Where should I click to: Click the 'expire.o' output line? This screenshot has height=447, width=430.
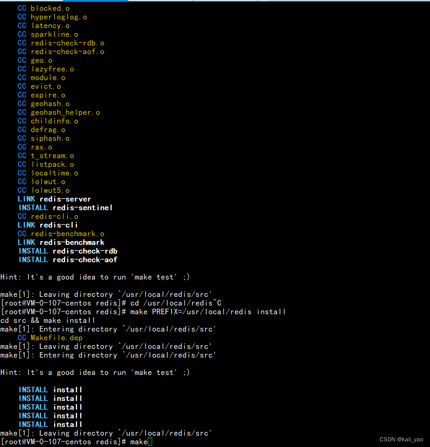(x=42, y=95)
